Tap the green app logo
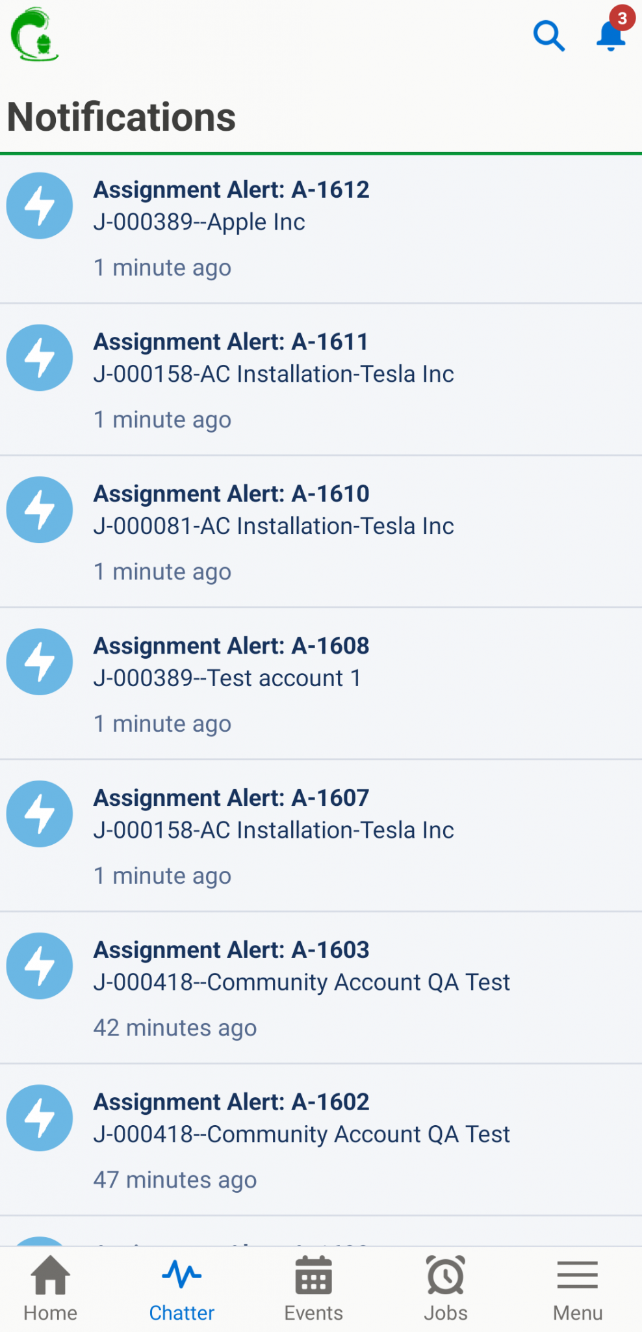 pyautogui.click(x=35, y=35)
